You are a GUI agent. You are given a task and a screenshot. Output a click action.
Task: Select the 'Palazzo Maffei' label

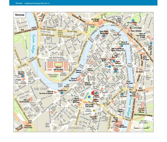pyautogui.click(x=104, y=60)
